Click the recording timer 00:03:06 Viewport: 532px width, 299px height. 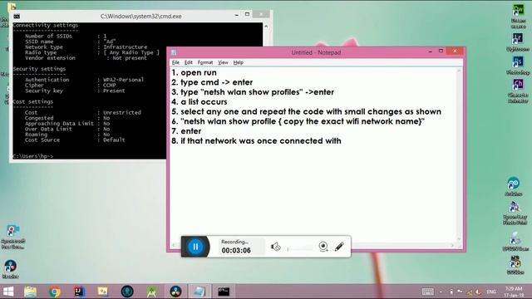236,251
